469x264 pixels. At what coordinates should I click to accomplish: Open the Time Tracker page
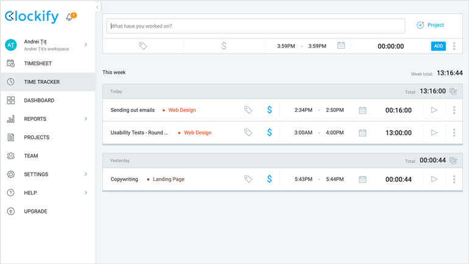[48, 82]
